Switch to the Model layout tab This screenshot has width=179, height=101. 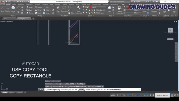(4, 92)
